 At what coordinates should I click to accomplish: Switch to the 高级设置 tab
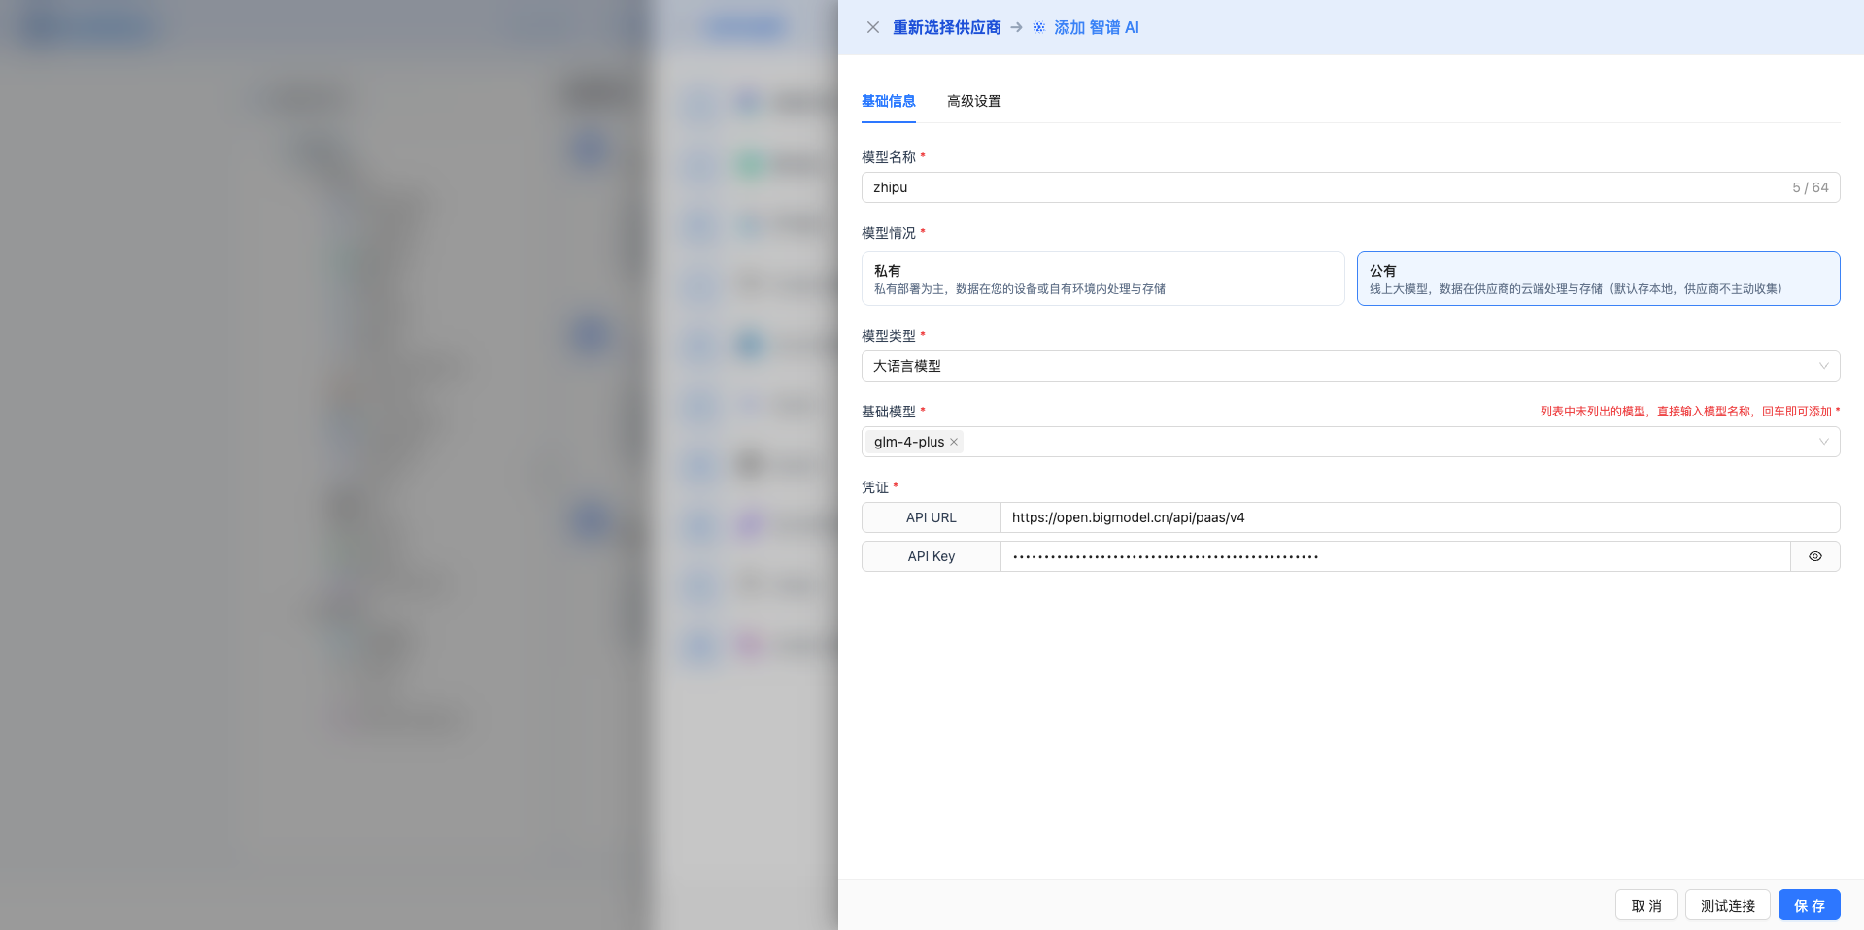[x=973, y=101]
